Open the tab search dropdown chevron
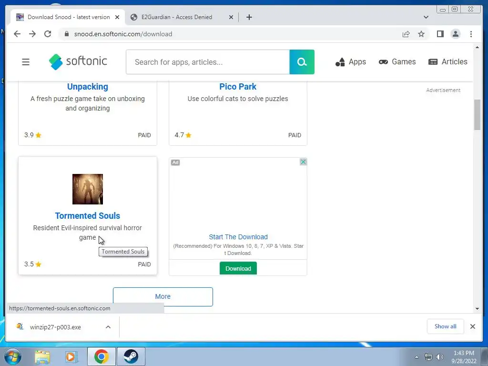Viewport: 488px width, 366px height. click(x=426, y=17)
